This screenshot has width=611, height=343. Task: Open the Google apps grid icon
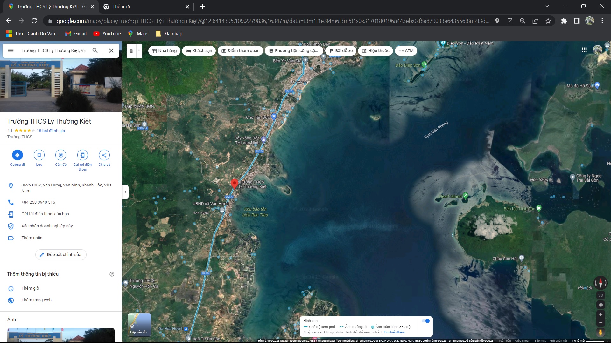(584, 50)
